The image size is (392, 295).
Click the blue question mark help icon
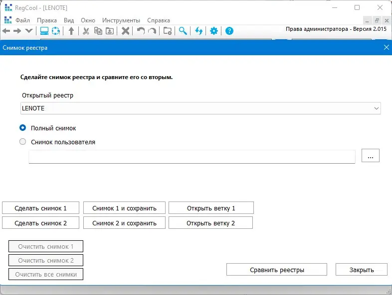229,31
